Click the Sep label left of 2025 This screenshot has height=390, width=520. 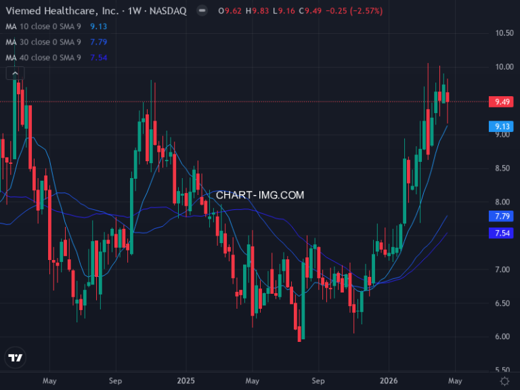tap(115, 381)
